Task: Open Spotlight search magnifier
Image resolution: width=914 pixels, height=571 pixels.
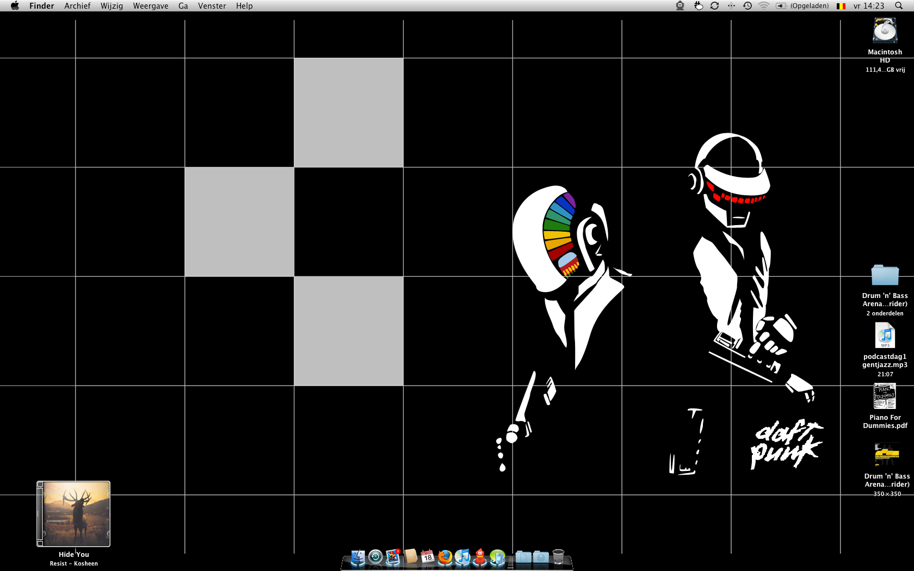Action: [899, 6]
